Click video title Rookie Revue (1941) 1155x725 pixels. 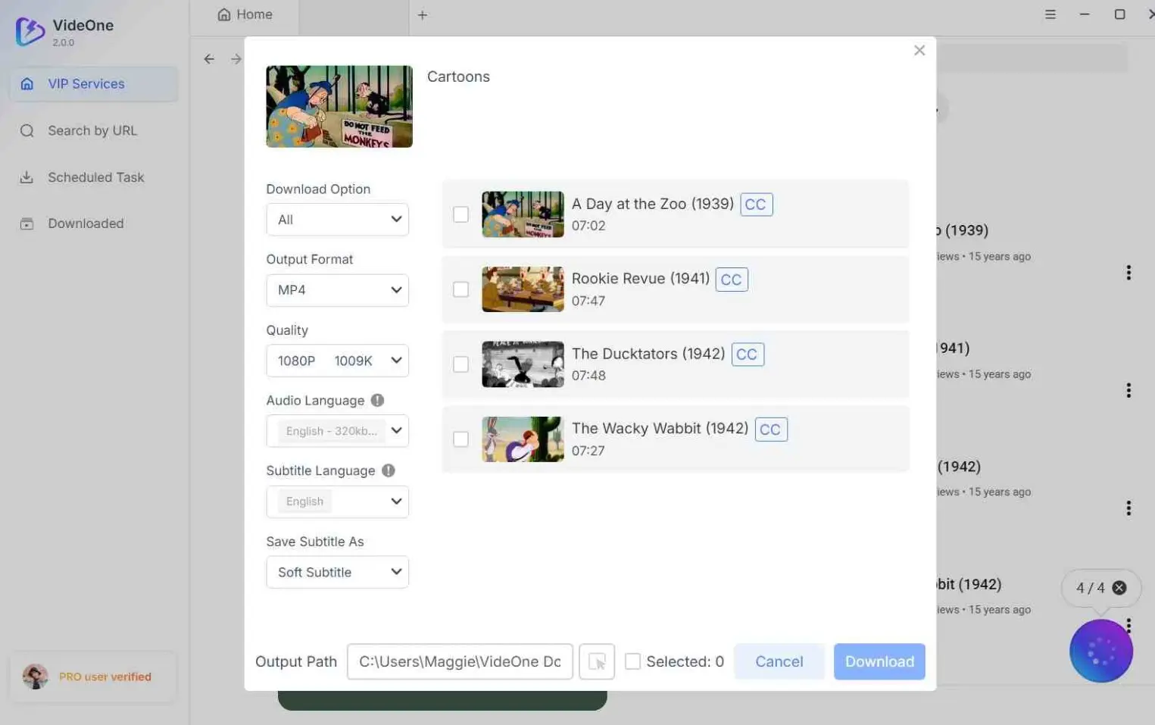tap(640, 279)
